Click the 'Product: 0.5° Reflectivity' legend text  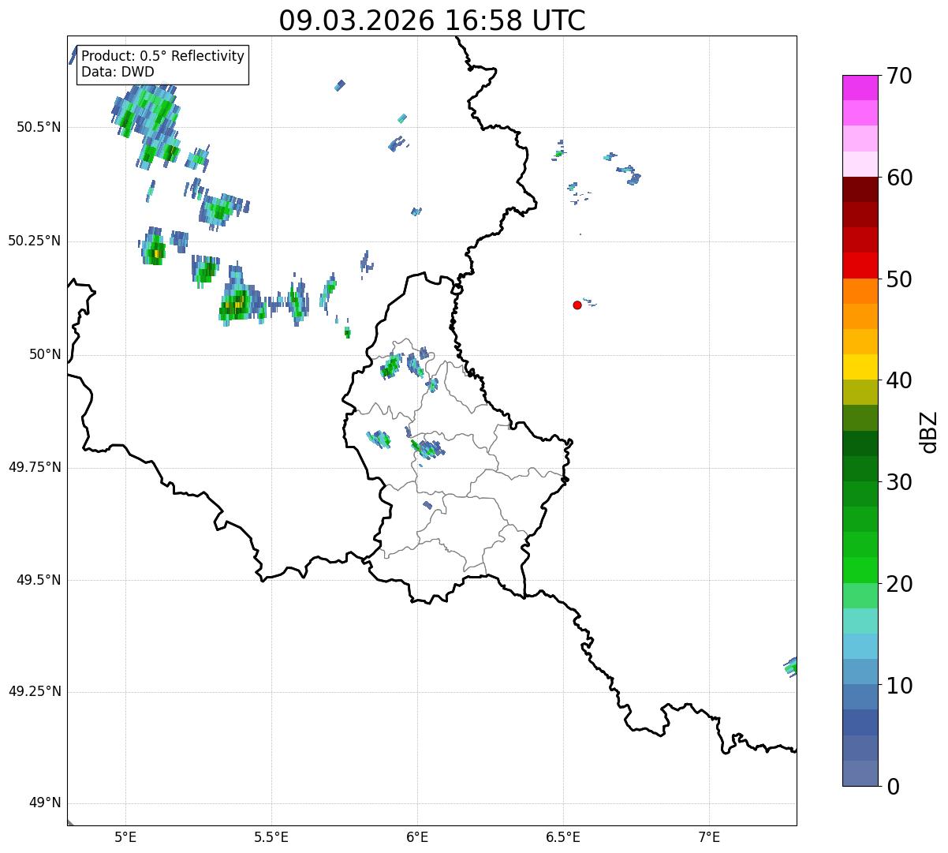[162, 57]
